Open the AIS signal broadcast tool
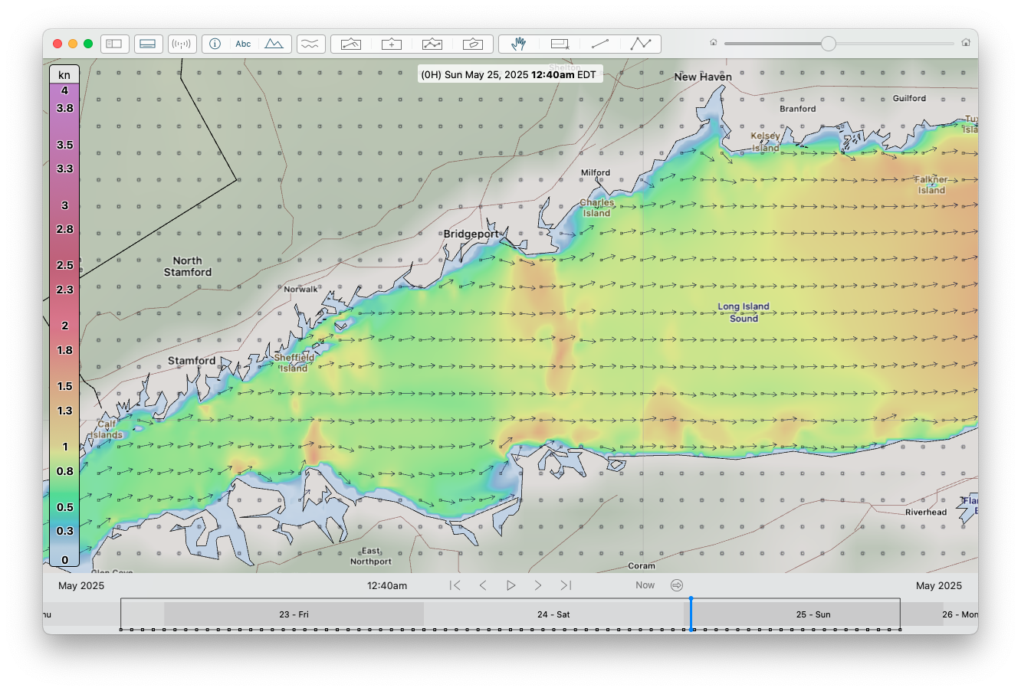Image resolution: width=1021 pixels, height=691 pixels. point(182,44)
